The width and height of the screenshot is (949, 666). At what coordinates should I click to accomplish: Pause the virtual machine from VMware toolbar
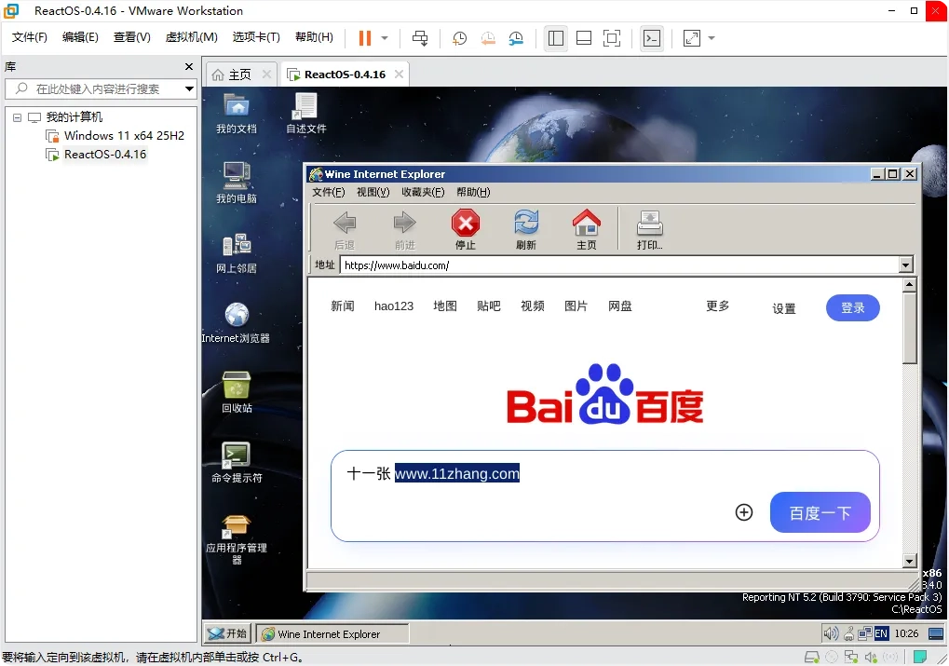pyautogui.click(x=364, y=38)
